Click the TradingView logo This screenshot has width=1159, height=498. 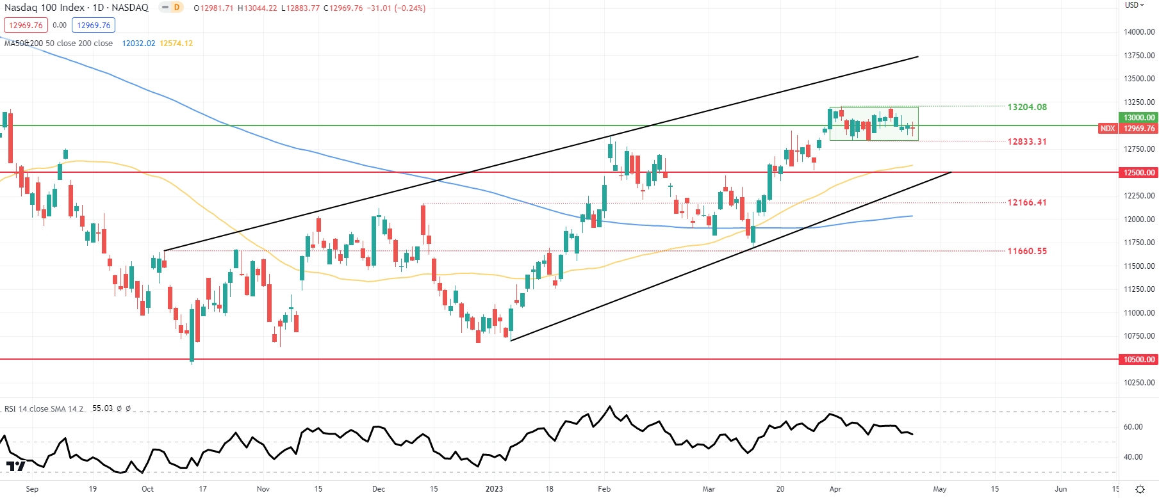tap(16, 466)
